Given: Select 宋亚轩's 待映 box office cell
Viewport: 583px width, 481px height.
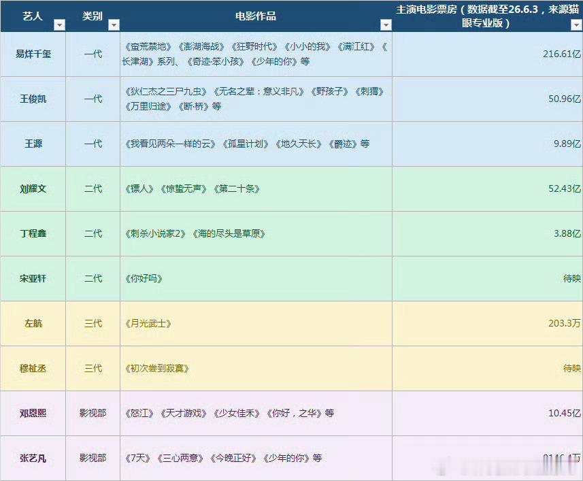Looking at the screenshot, I should click(488, 279).
